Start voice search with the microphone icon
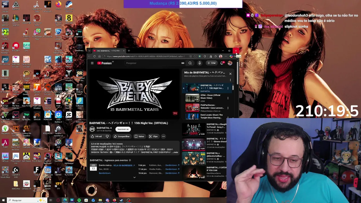361x203 pixels. point(200,63)
